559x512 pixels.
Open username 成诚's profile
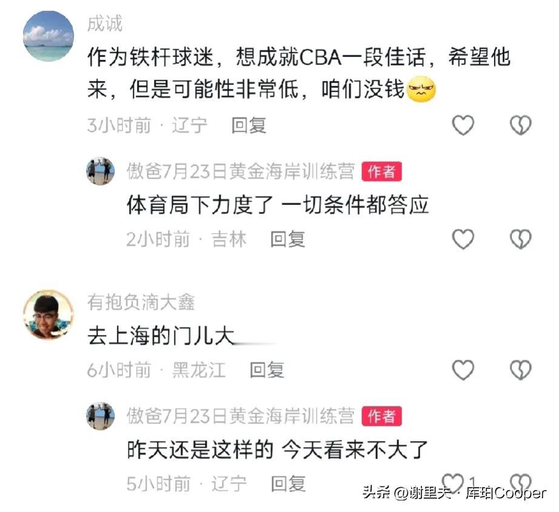pos(105,24)
